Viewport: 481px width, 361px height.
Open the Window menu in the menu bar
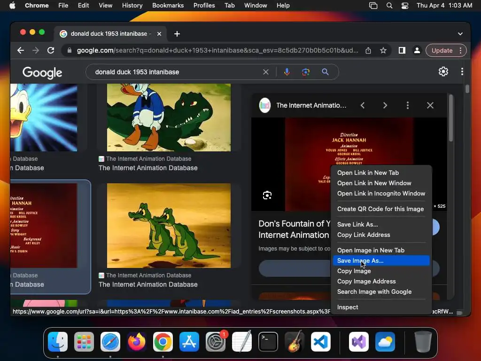256,6
